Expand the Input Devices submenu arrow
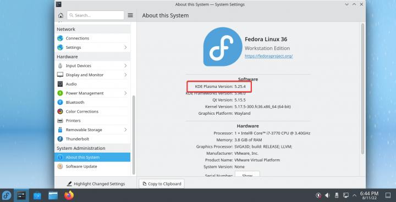Screen dimensions: 396x202 pyautogui.click(x=125, y=65)
